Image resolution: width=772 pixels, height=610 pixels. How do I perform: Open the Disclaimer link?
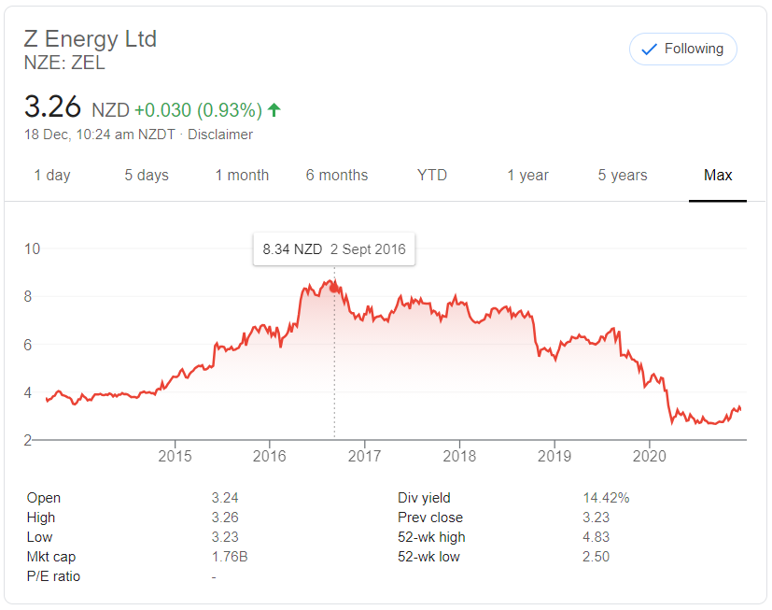pos(220,134)
